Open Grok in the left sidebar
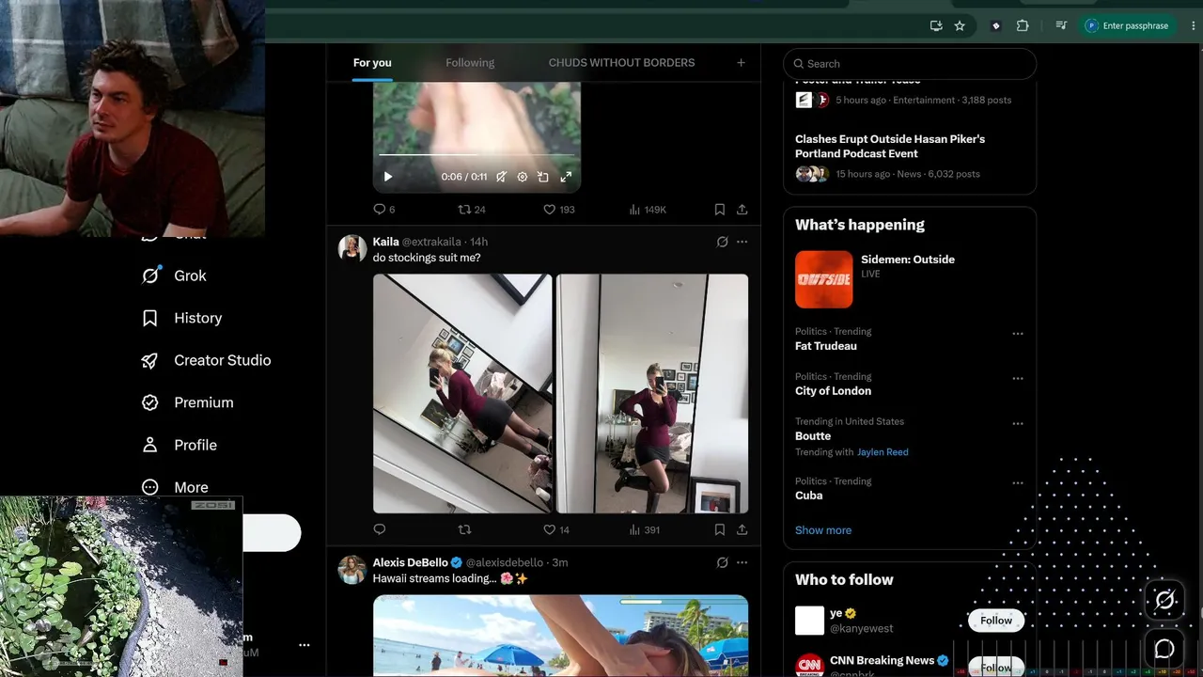Image resolution: width=1203 pixels, height=677 pixels. (x=174, y=276)
